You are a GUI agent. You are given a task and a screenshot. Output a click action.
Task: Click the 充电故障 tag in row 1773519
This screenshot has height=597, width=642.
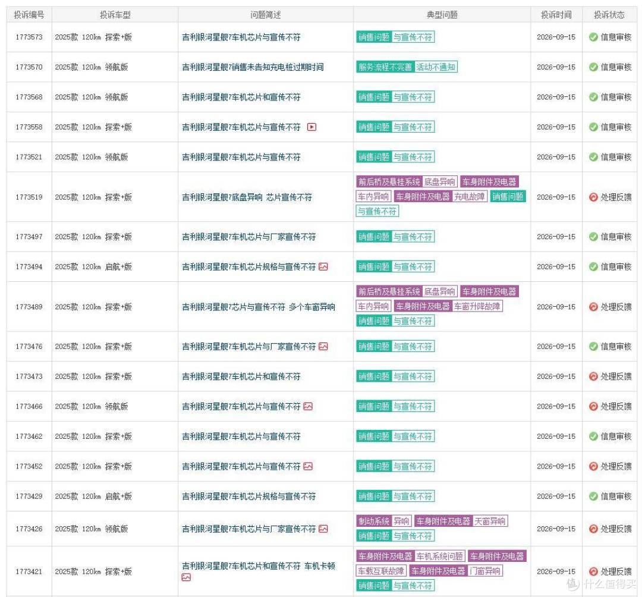[x=469, y=197]
